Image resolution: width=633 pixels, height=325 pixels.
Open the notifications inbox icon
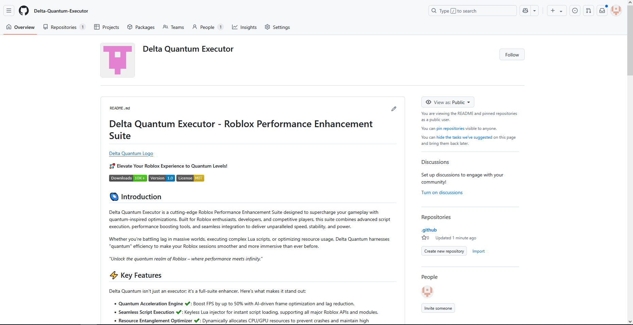pyautogui.click(x=602, y=11)
